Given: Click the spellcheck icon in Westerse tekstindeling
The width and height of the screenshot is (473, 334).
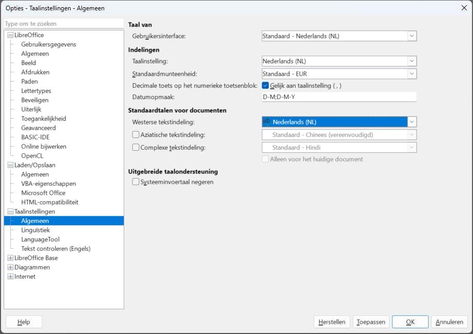Looking at the screenshot, I should 267,122.
